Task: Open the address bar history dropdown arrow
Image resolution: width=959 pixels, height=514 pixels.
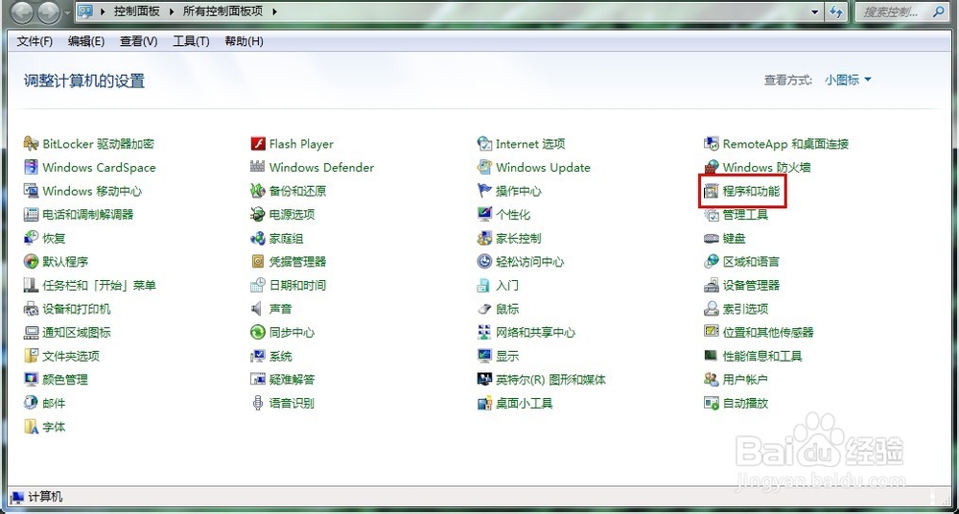Action: [814, 12]
